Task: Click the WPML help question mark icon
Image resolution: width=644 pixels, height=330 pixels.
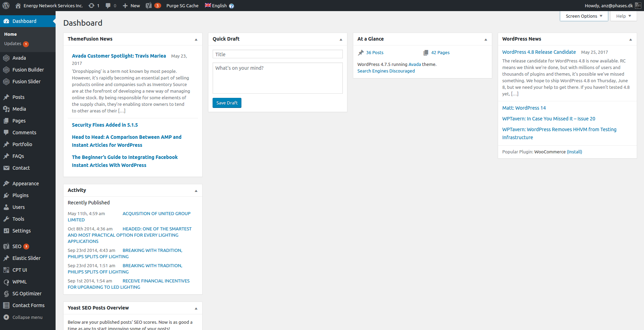Action: [232, 6]
